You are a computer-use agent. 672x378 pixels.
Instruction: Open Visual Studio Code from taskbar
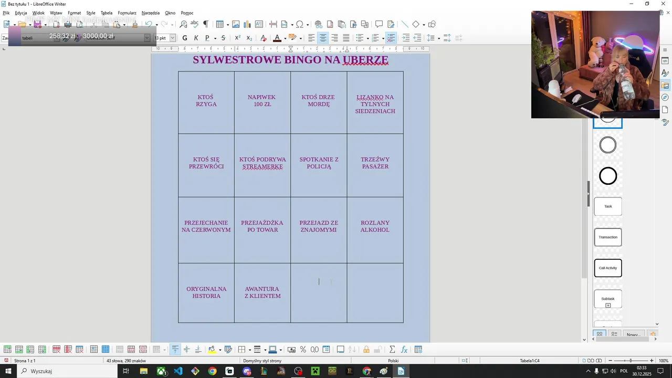178,371
